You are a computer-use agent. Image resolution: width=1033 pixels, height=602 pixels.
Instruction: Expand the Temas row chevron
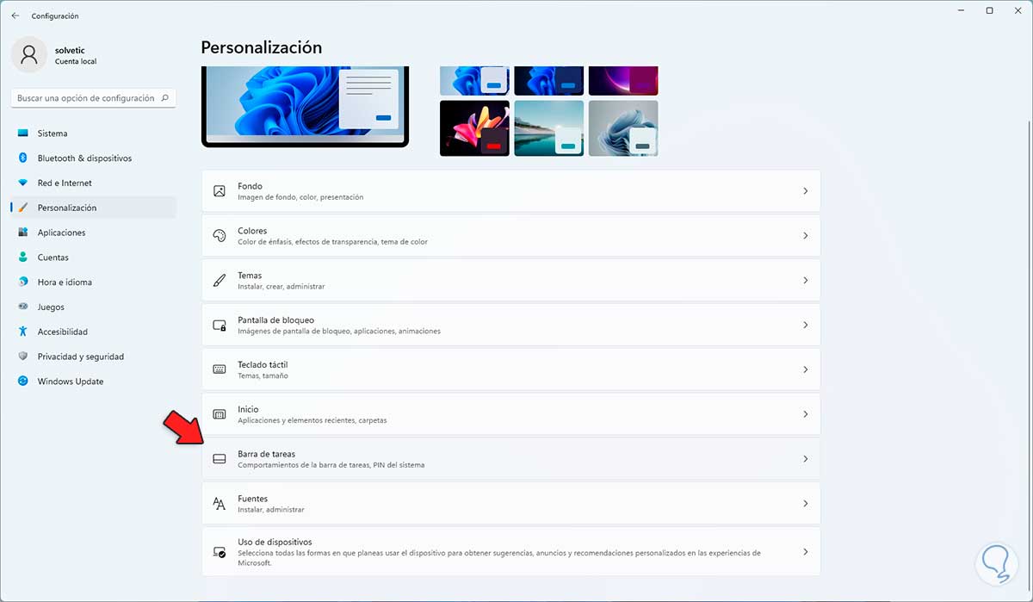[x=806, y=281]
